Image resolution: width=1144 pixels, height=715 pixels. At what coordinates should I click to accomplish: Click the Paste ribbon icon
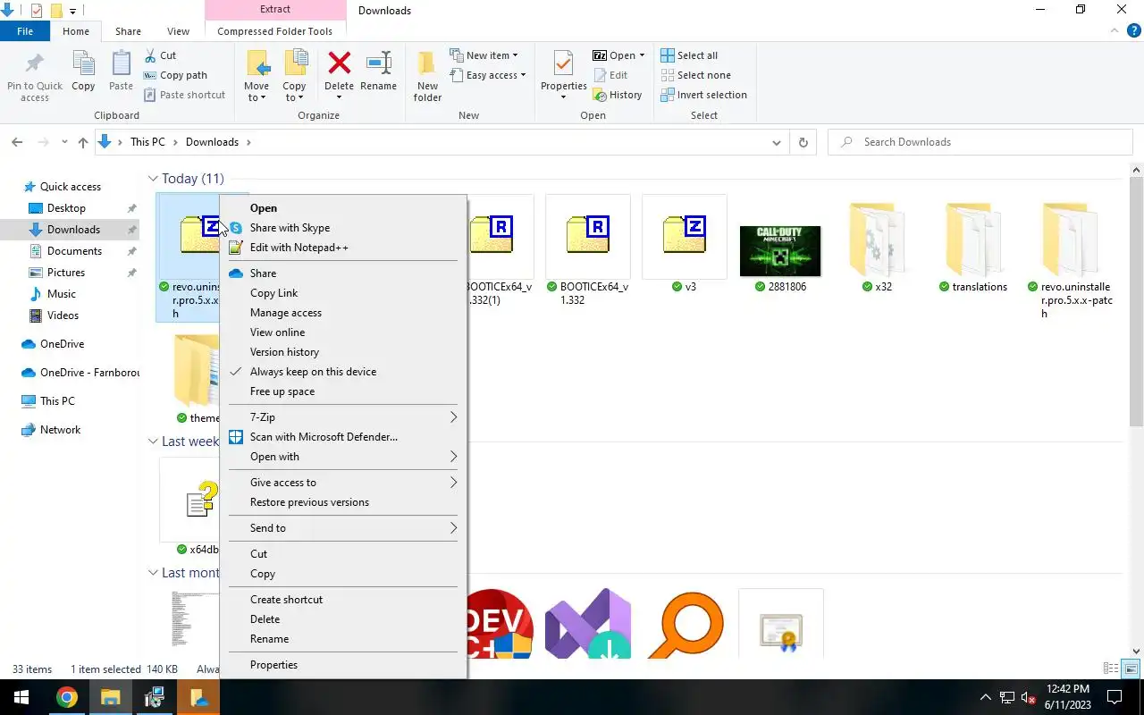click(x=121, y=71)
